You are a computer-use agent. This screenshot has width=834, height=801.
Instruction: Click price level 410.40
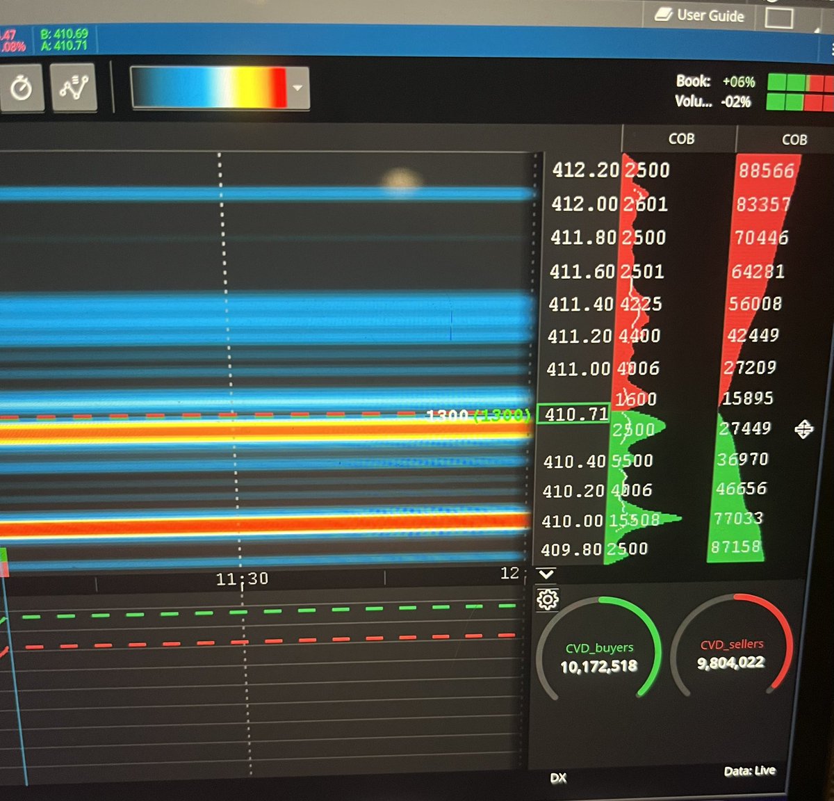(575, 461)
